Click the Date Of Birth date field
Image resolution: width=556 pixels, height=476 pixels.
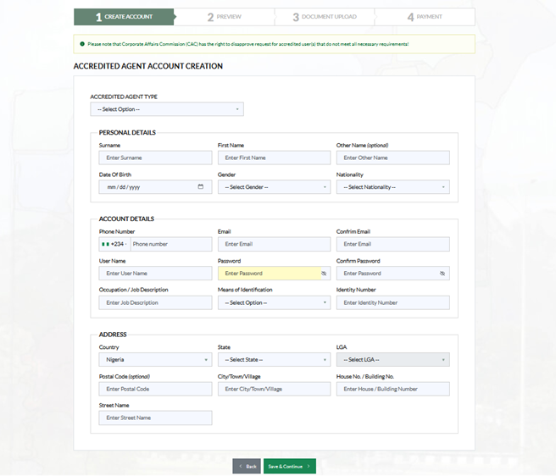coord(155,187)
